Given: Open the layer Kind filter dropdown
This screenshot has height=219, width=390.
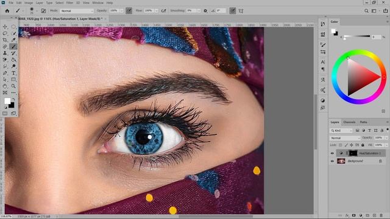Looking at the screenshot, I should pos(341,130).
